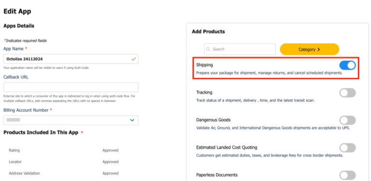
Task: Click the magnifier icon in the search box
Action: (208, 49)
